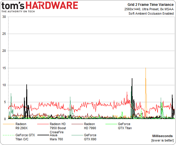Click the teal GeForce GTX 690 legend line

tap(77, 135)
